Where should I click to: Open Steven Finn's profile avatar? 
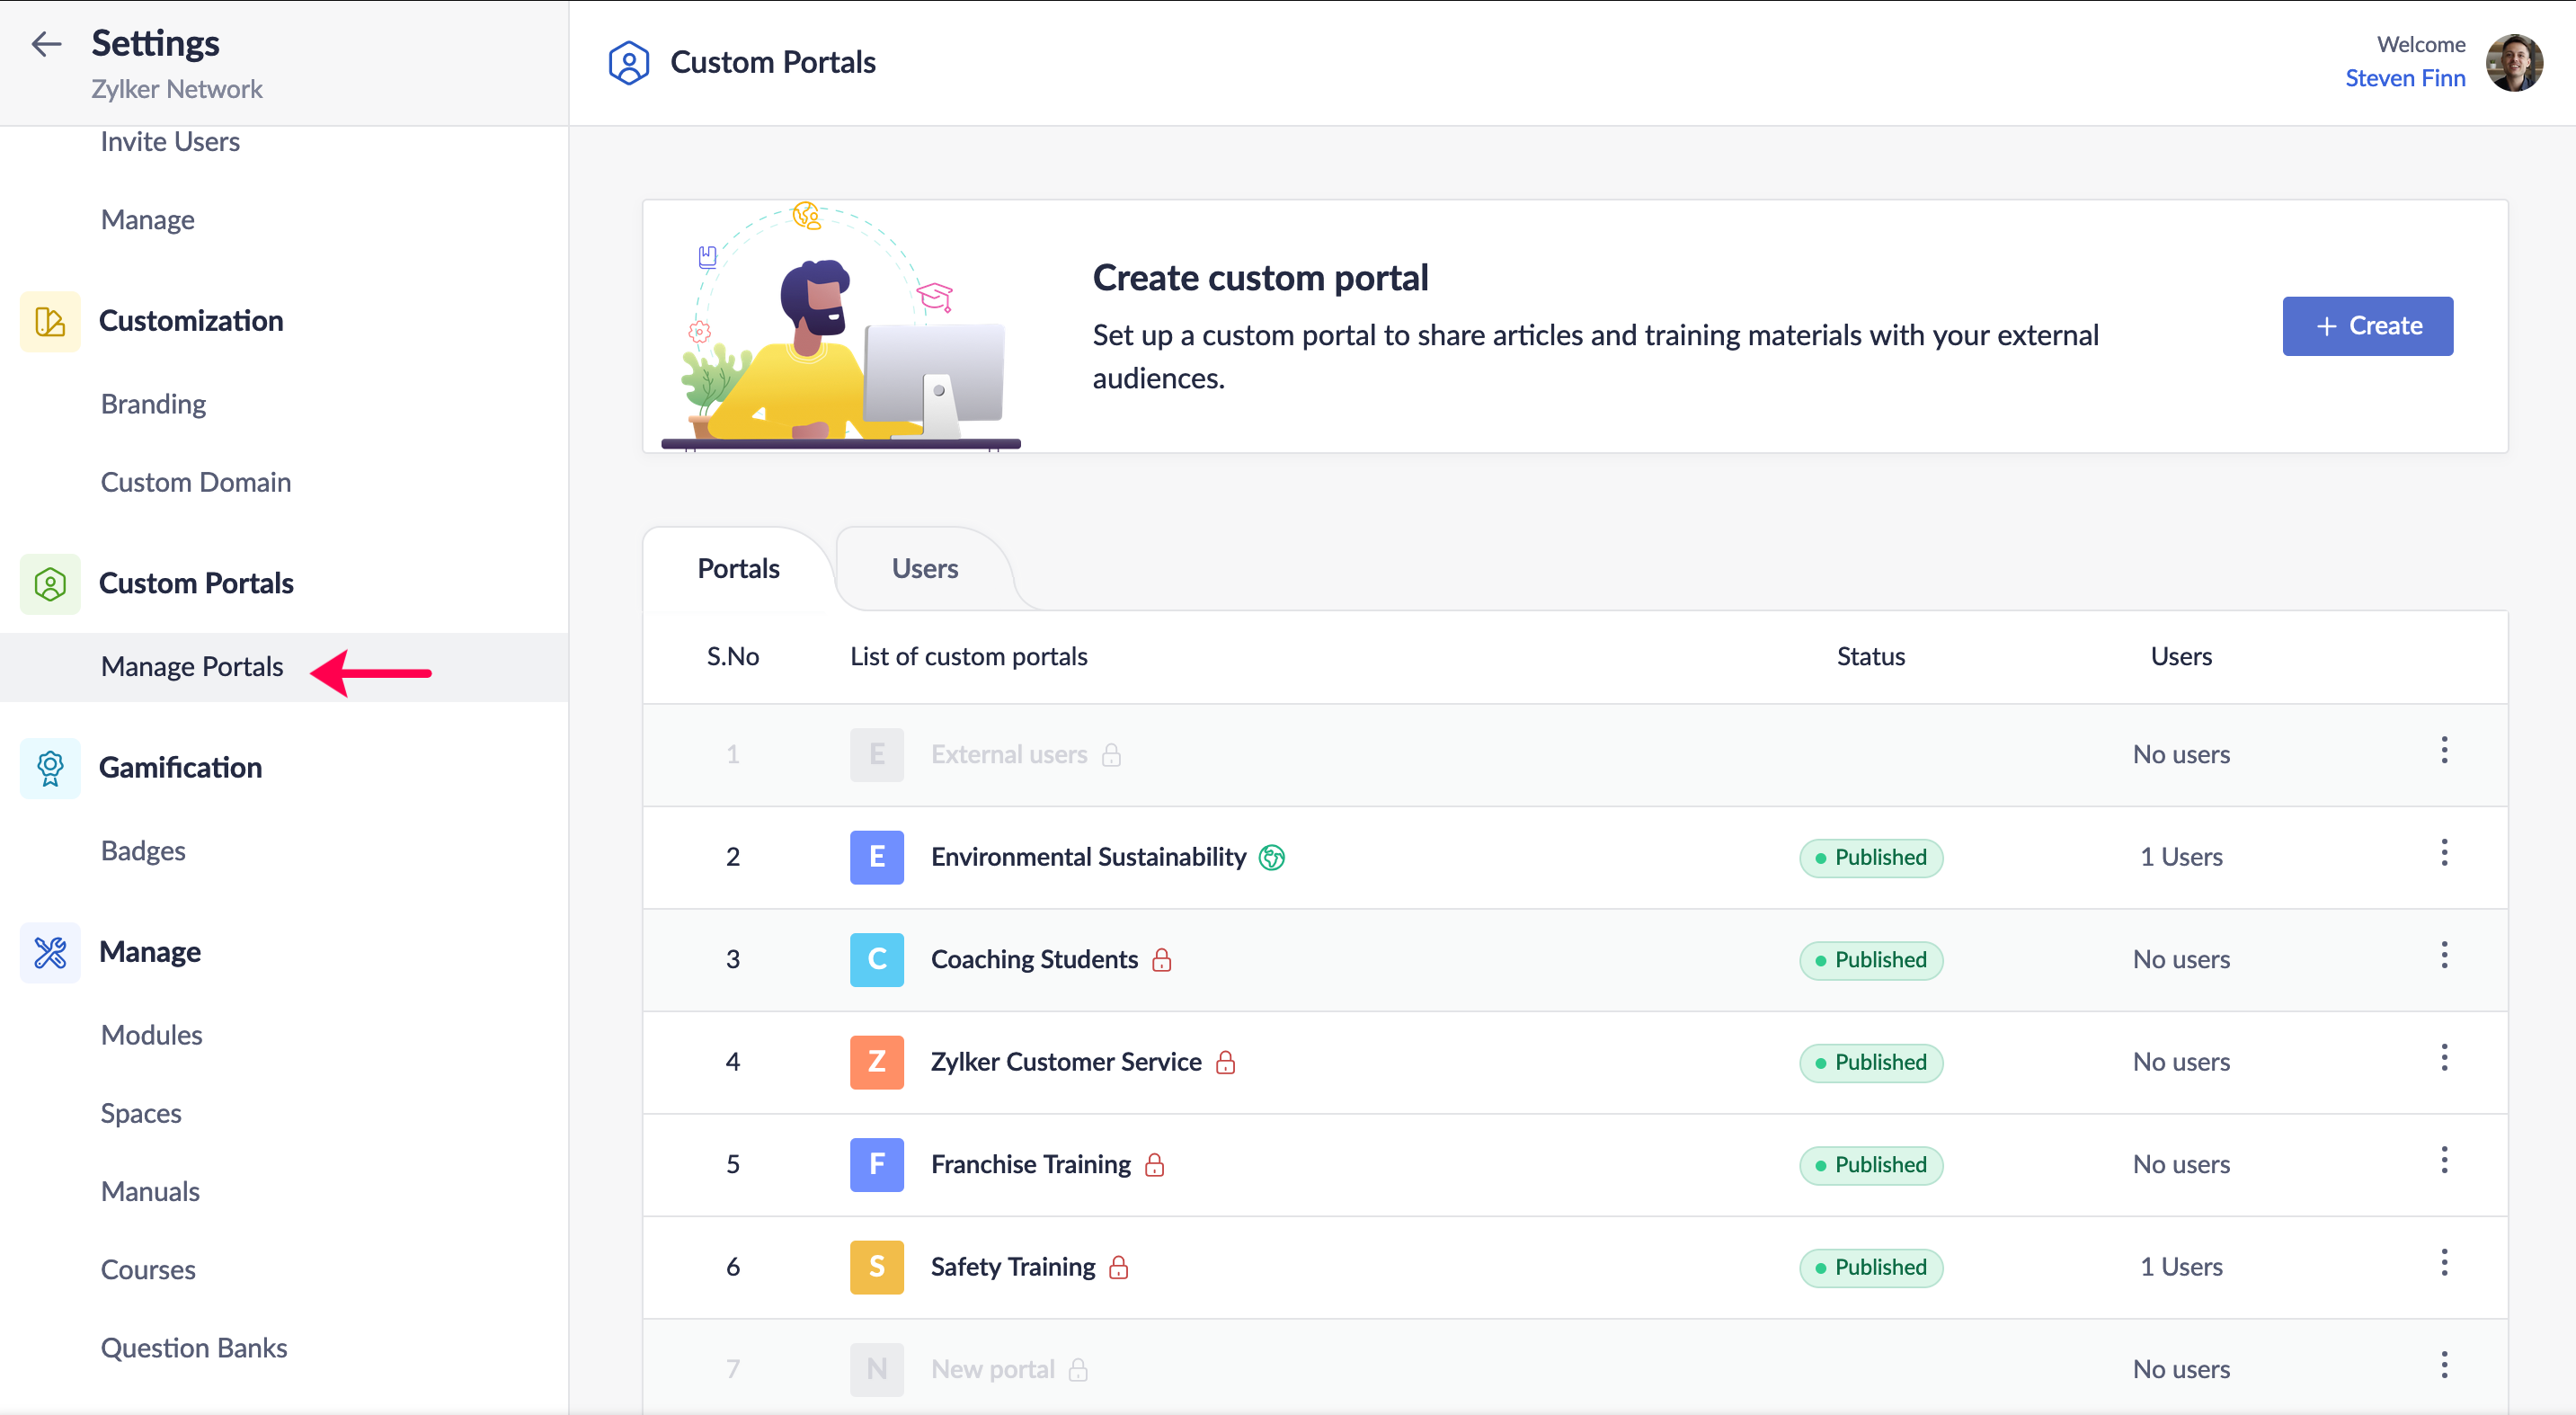[2514, 62]
